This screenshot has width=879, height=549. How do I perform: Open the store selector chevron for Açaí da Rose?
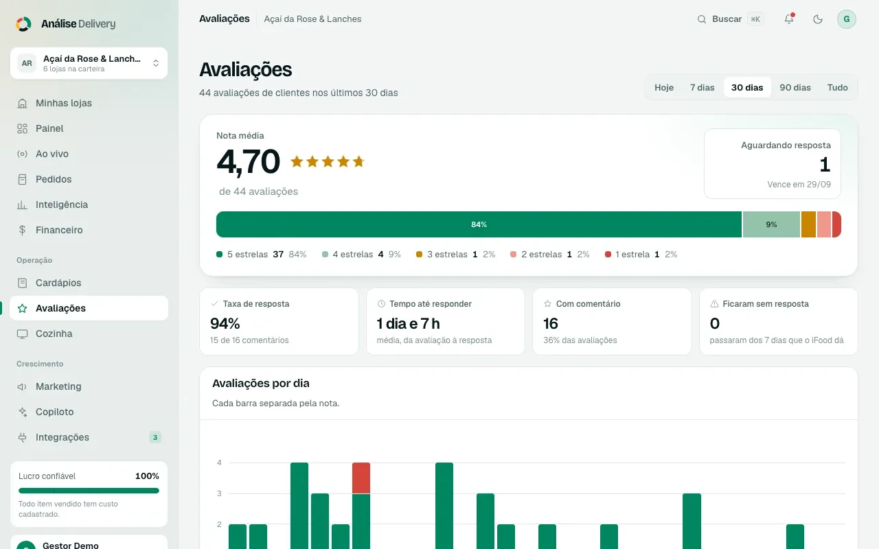[x=156, y=63]
